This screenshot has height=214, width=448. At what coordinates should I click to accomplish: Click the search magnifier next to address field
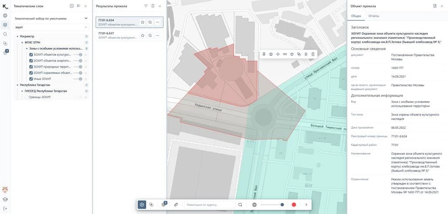(240, 204)
